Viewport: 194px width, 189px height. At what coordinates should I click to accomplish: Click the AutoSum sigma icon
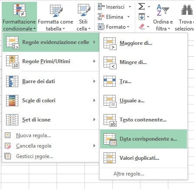(x=141, y=7)
